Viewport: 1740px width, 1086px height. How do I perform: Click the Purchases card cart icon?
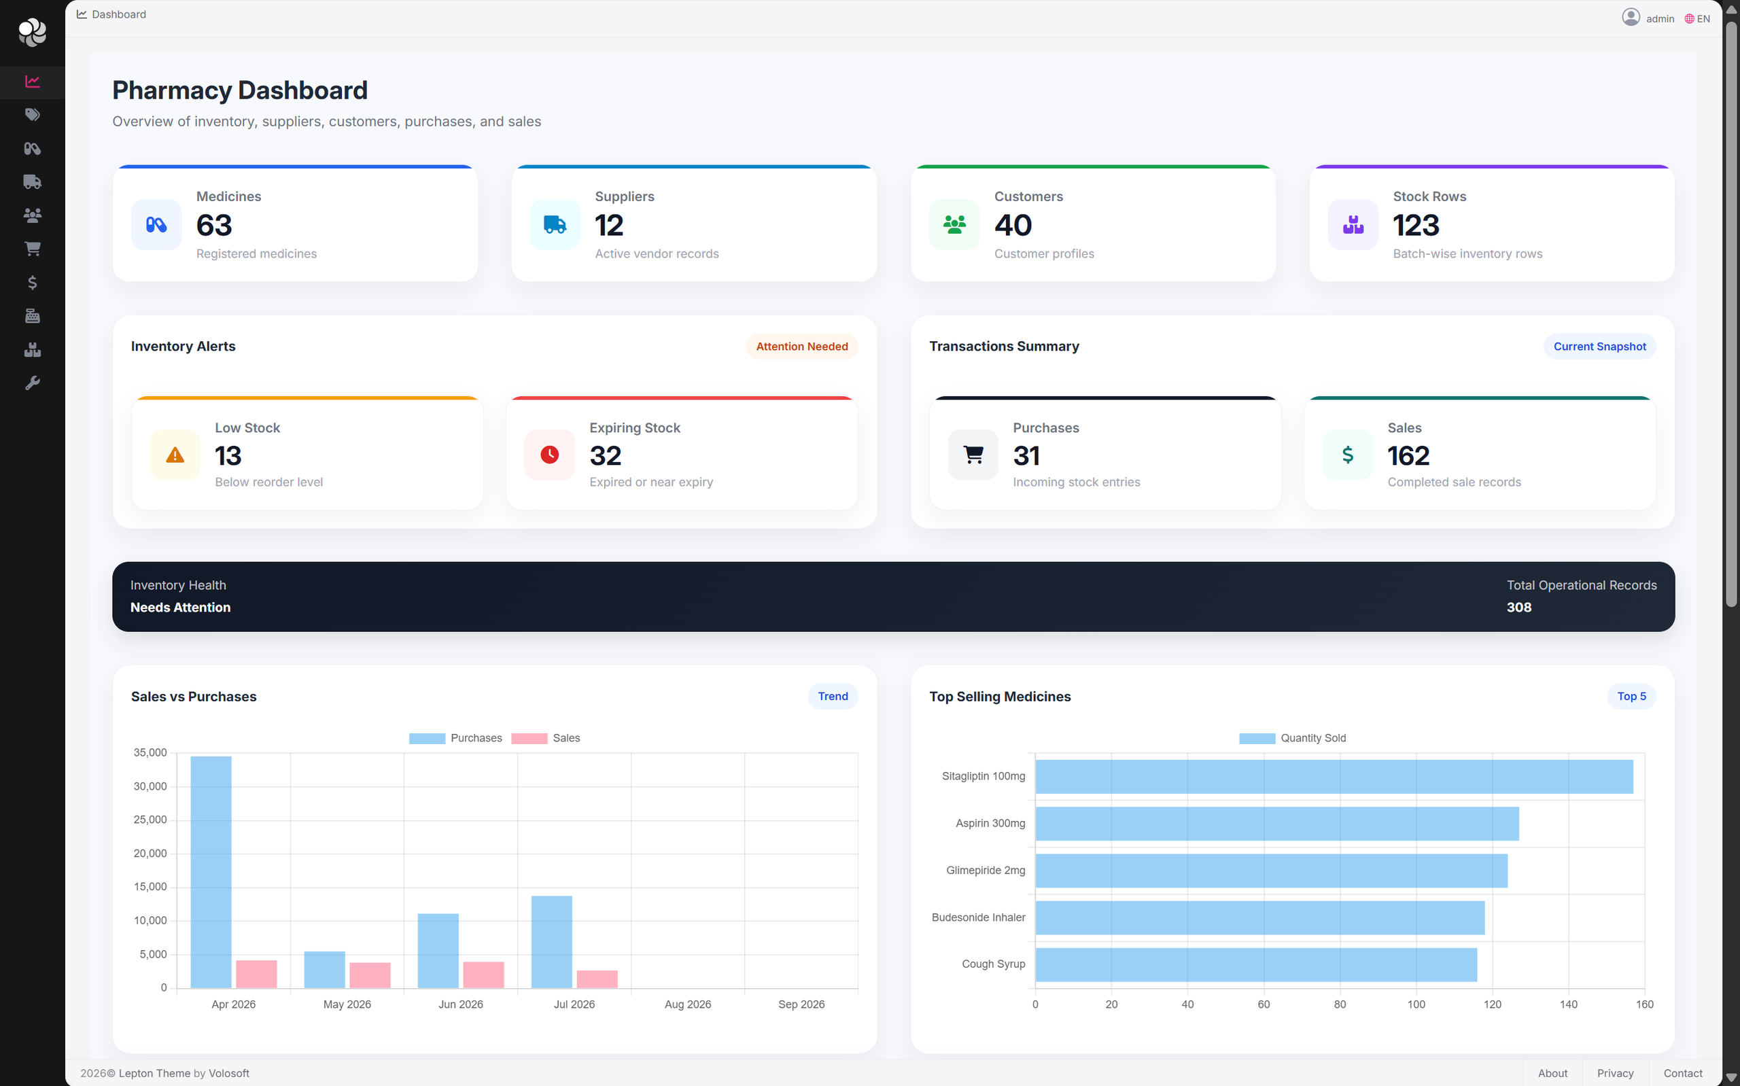pos(973,455)
